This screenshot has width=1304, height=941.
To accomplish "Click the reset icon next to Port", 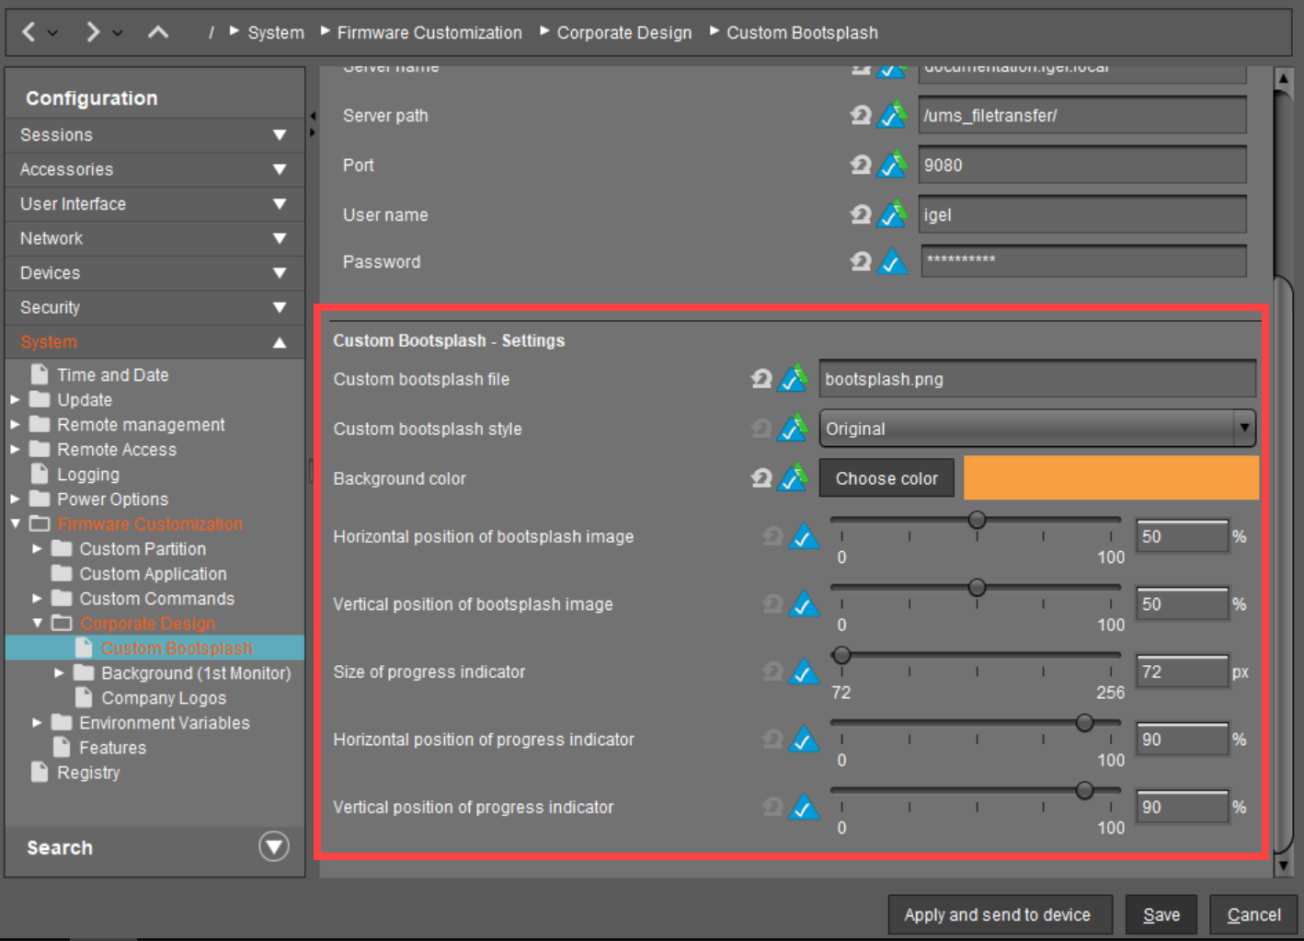I will [861, 165].
